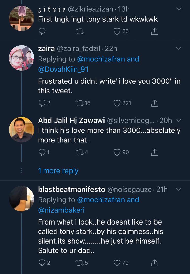Screen dimensions: 190x274
Task: Retweet blastbeatmanifesto's tweet
Action: pyautogui.click(x=79, y=263)
